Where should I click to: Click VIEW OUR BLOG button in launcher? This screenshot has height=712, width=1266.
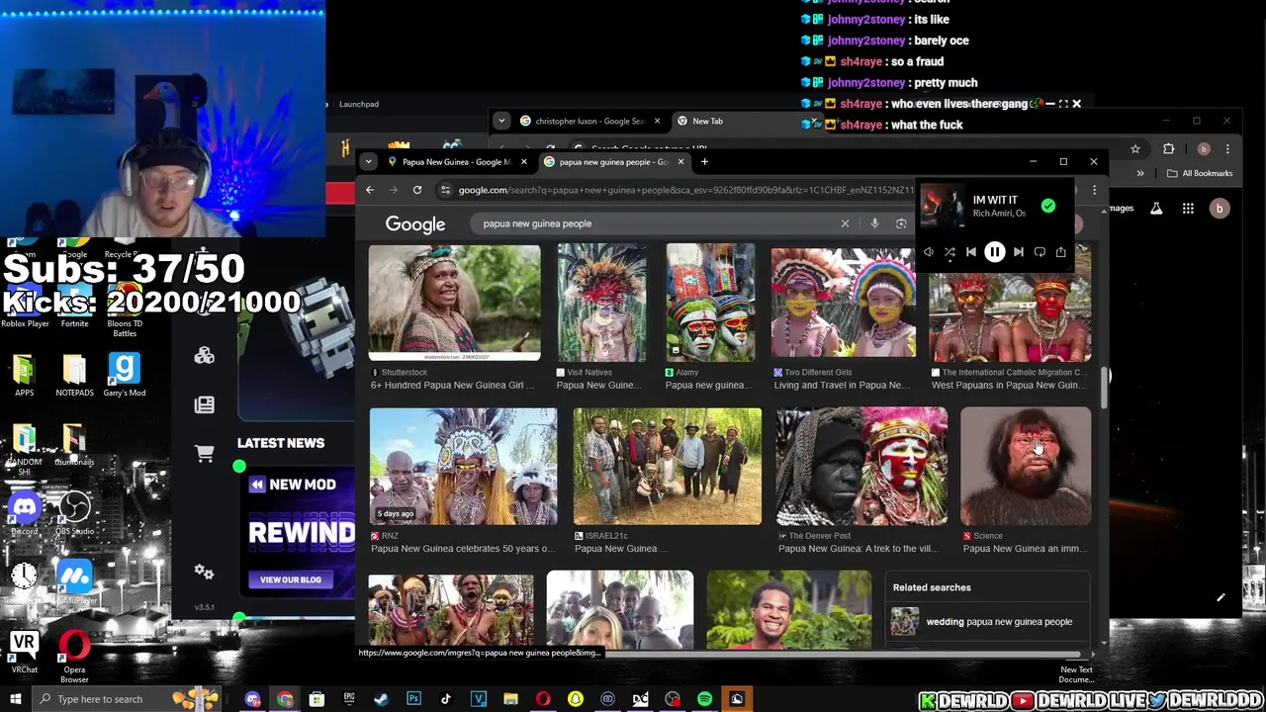(291, 579)
